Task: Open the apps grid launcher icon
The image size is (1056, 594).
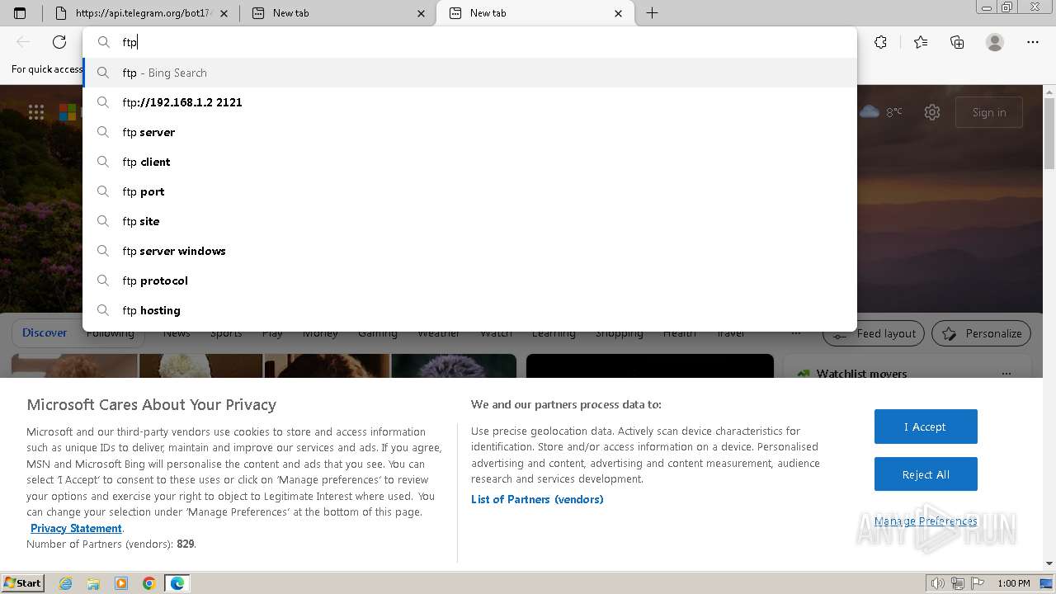Action: [x=36, y=112]
